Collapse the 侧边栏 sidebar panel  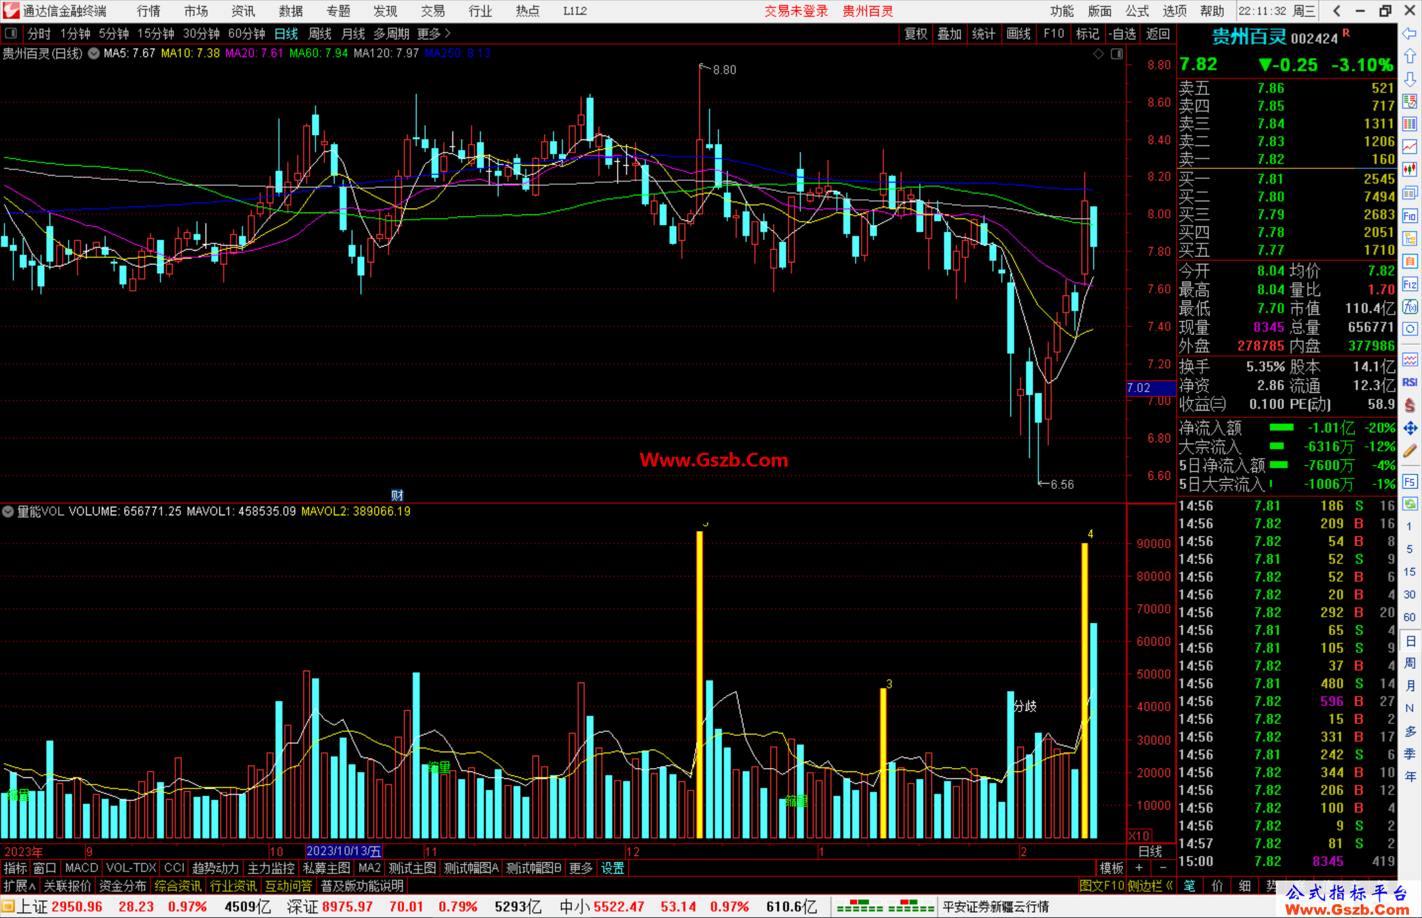point(1149,886)
